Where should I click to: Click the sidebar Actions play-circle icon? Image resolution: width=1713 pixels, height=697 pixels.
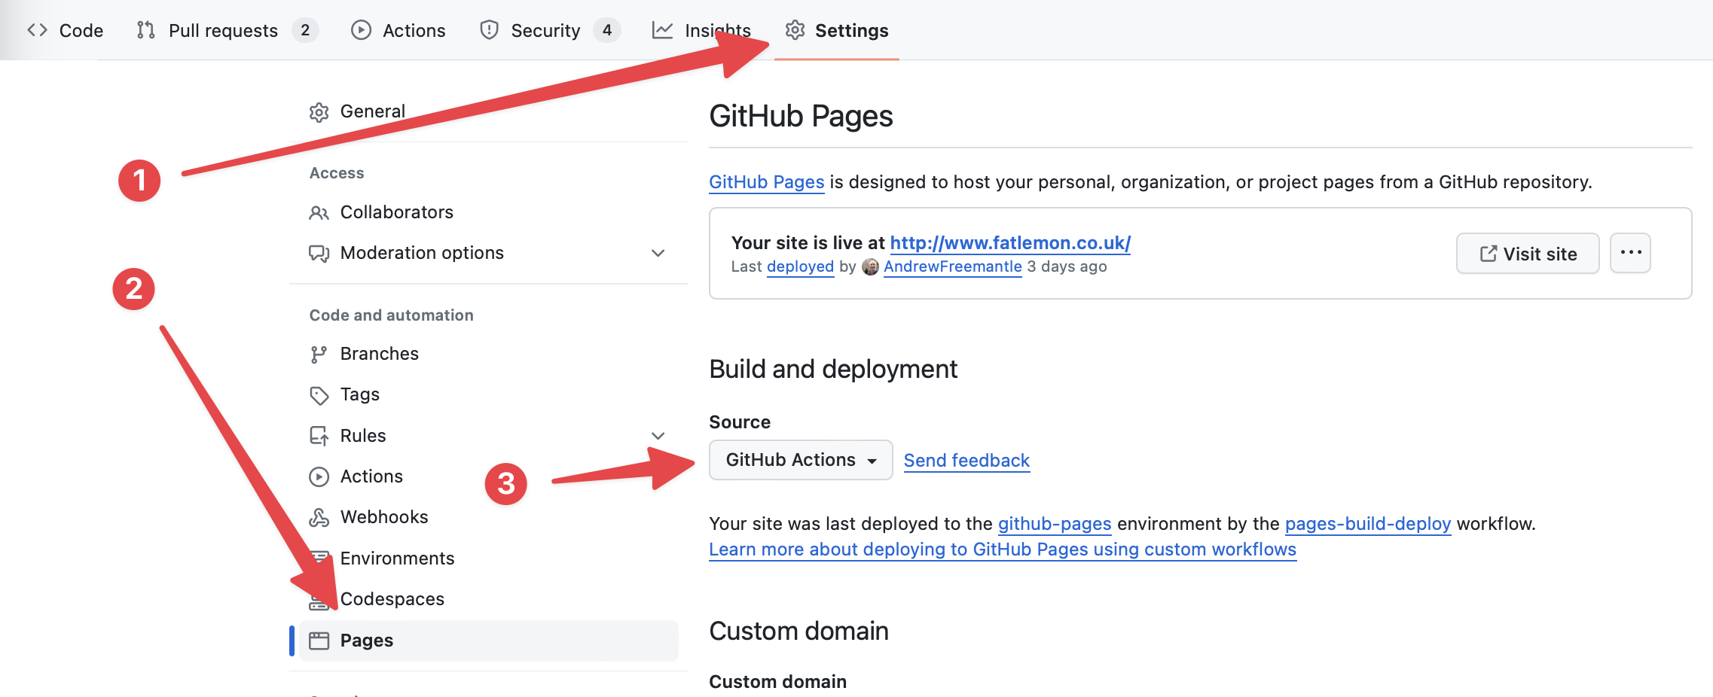click(x=319, y=476)
